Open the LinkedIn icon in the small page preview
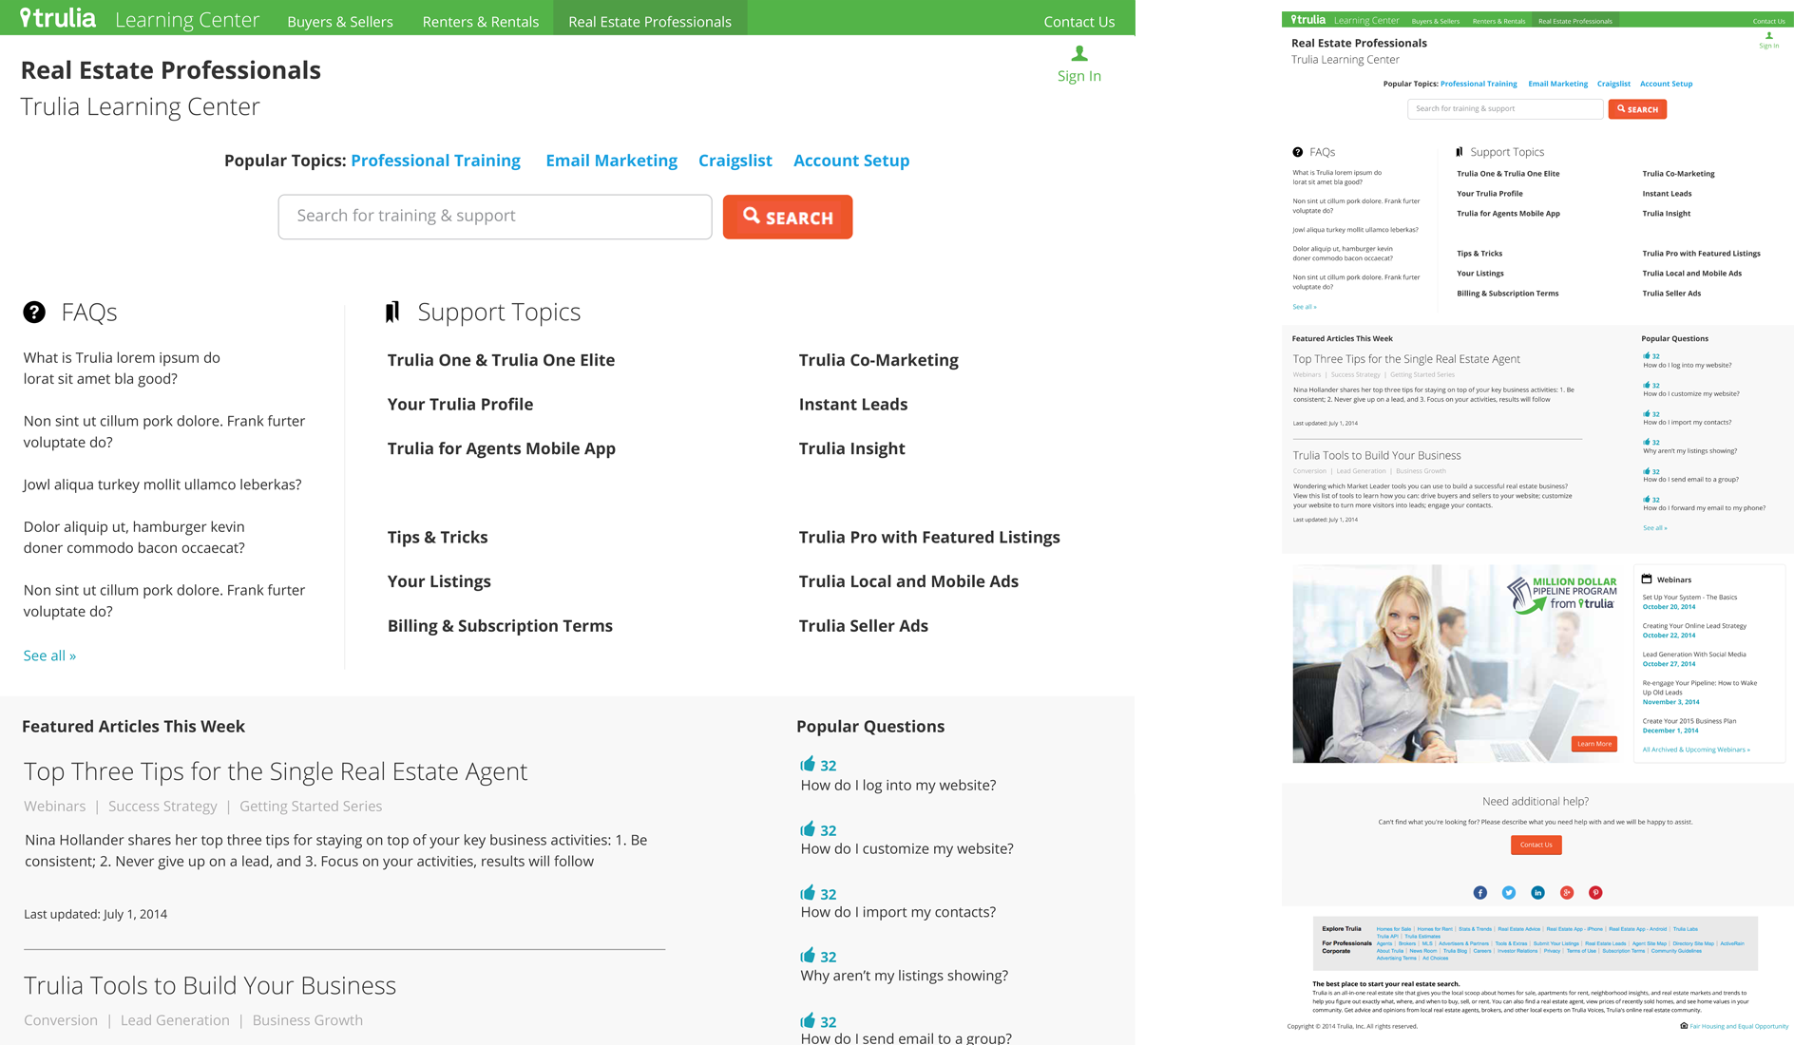 (x=1537, y=892)
